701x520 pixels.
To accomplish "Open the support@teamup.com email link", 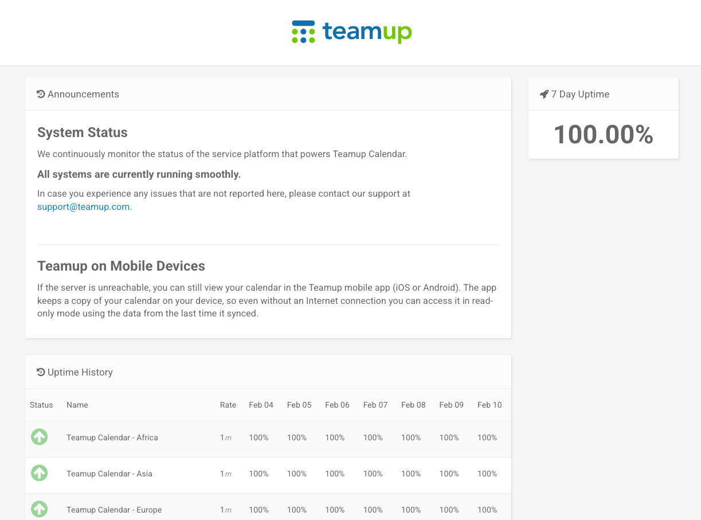I will (83, 207).
